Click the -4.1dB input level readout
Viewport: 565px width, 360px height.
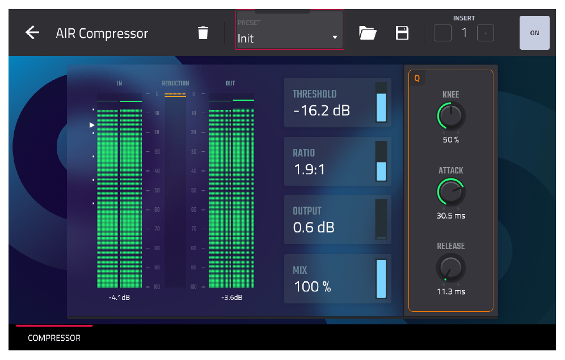coord(119,298)
